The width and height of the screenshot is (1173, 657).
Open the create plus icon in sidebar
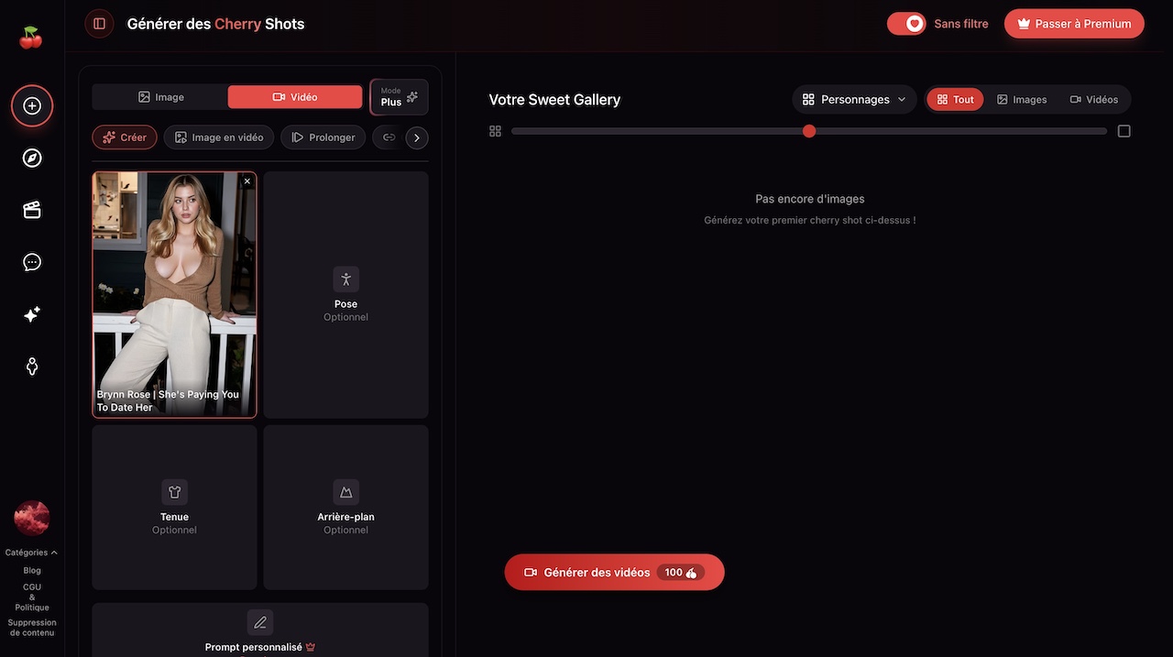32,106
